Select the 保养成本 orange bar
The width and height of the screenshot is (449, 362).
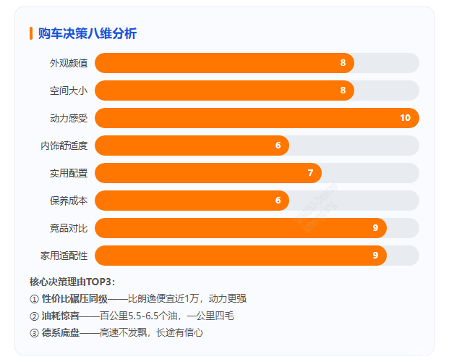(x=192, y=201)
